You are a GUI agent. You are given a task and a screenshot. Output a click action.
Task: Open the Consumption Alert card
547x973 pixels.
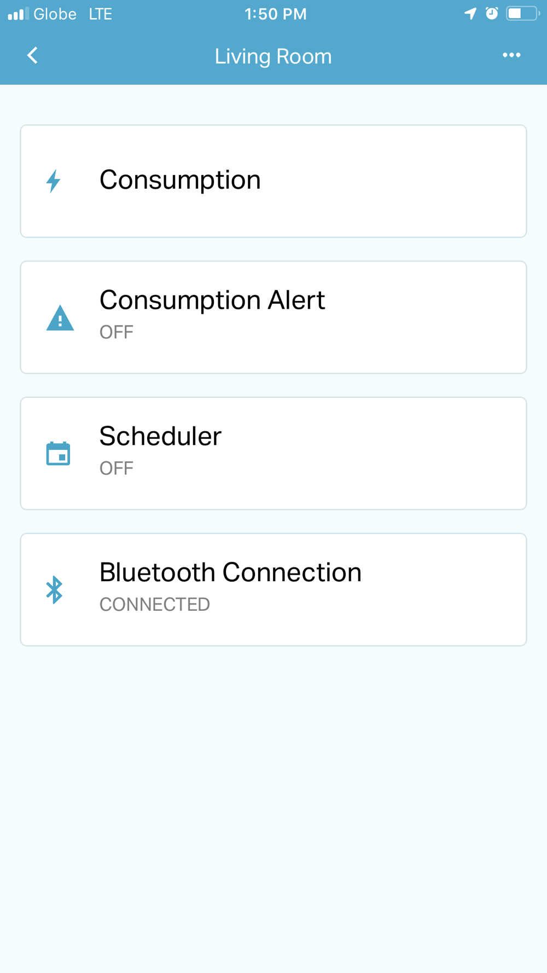coord(273,317)
